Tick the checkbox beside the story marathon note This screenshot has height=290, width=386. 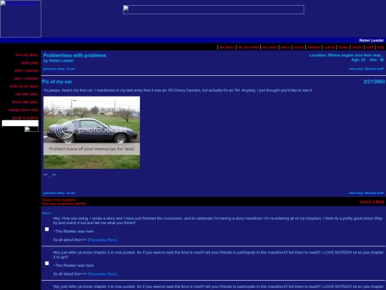coord(46,229)
